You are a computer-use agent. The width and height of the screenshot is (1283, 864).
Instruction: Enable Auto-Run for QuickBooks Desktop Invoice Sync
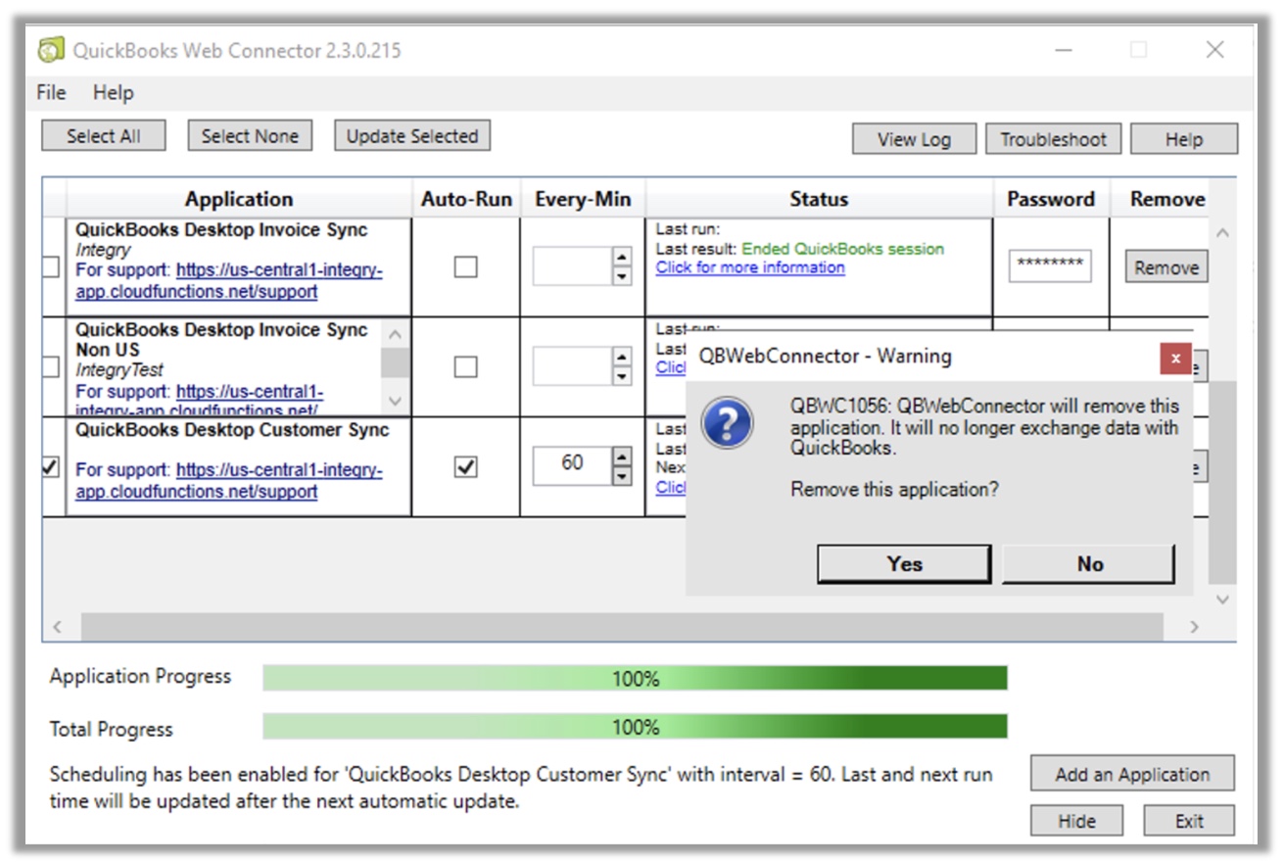click(x=466, y=266)
